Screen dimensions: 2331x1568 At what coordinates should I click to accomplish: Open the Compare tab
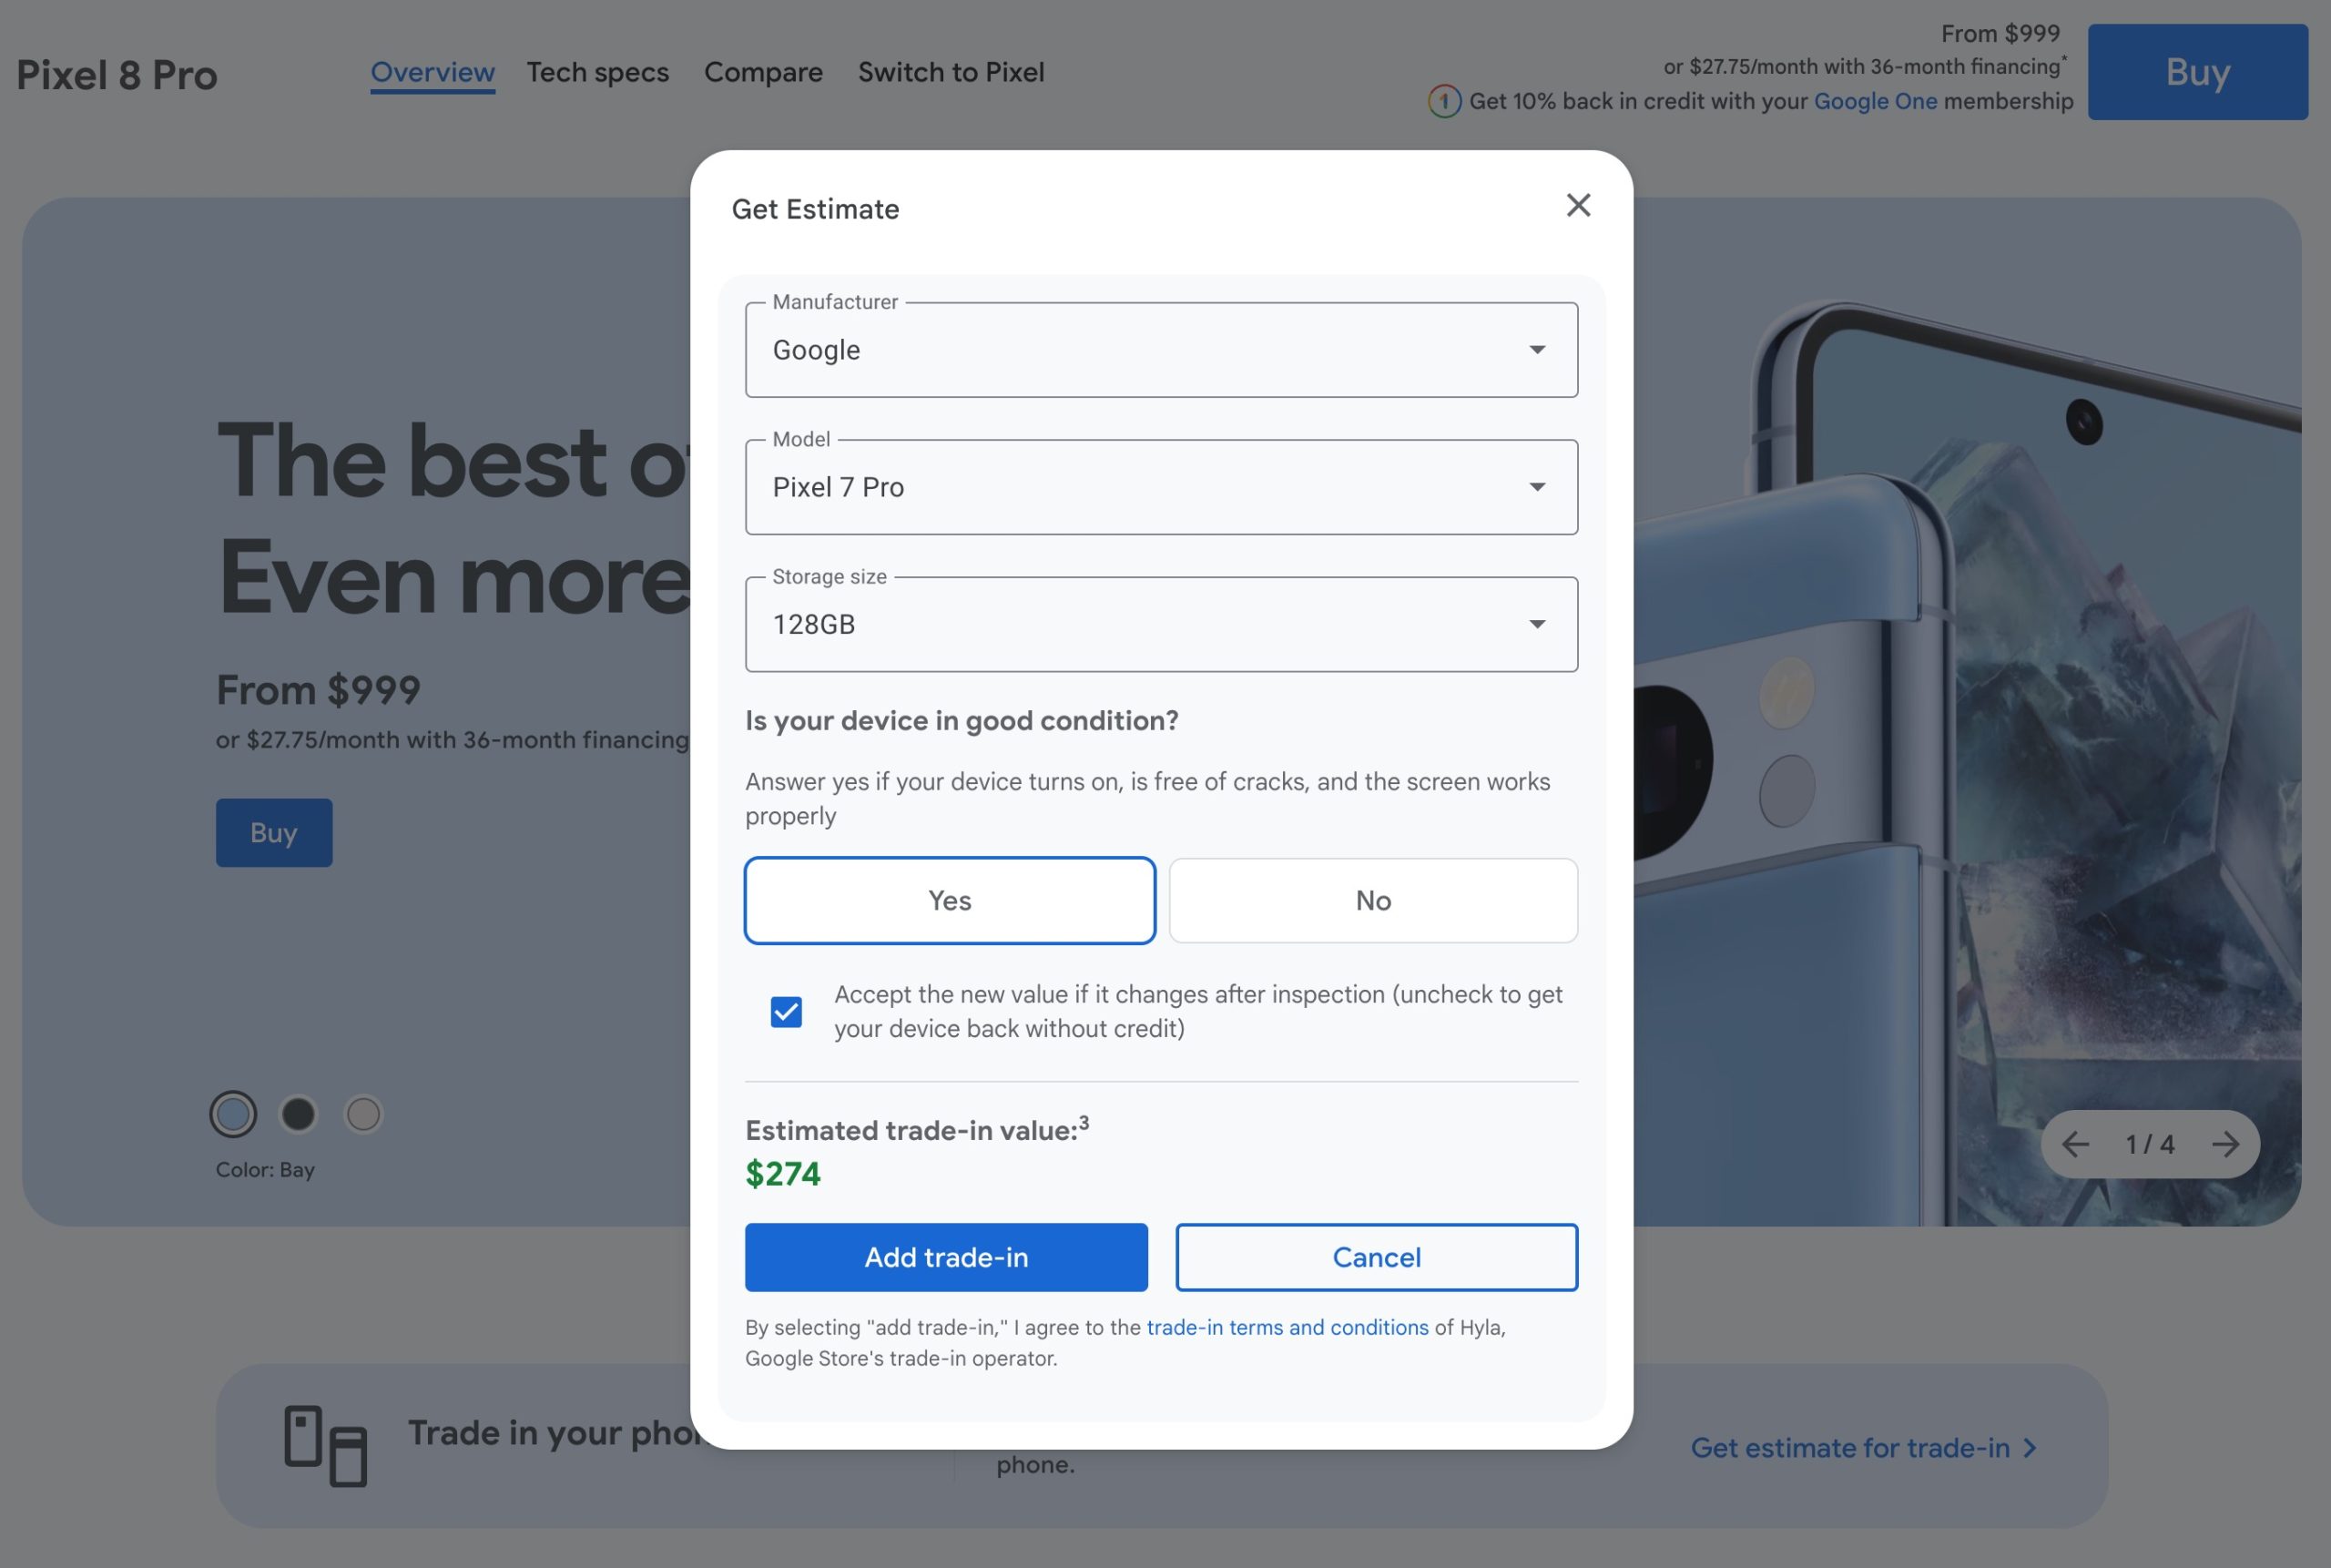(763, 72)
